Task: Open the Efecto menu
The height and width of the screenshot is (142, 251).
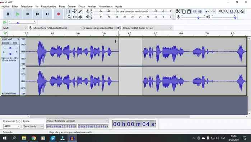Action: click(x=82, y=6)
